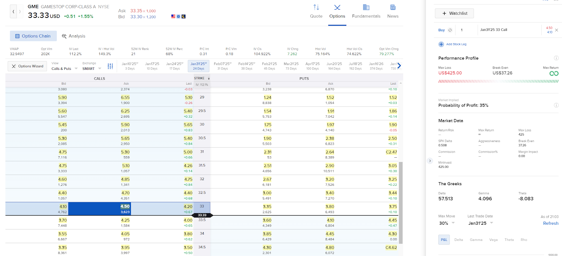Select the Vega chart tab
The height and width of the screenshot is (256, 562).
[x=494, y=240]
